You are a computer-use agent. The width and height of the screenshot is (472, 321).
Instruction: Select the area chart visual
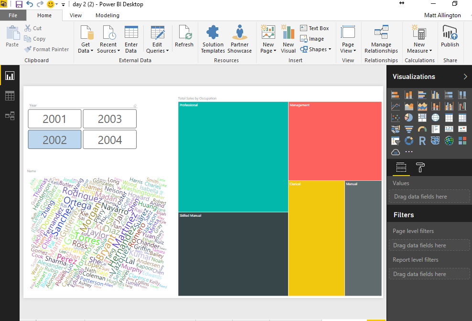[409, 106]
